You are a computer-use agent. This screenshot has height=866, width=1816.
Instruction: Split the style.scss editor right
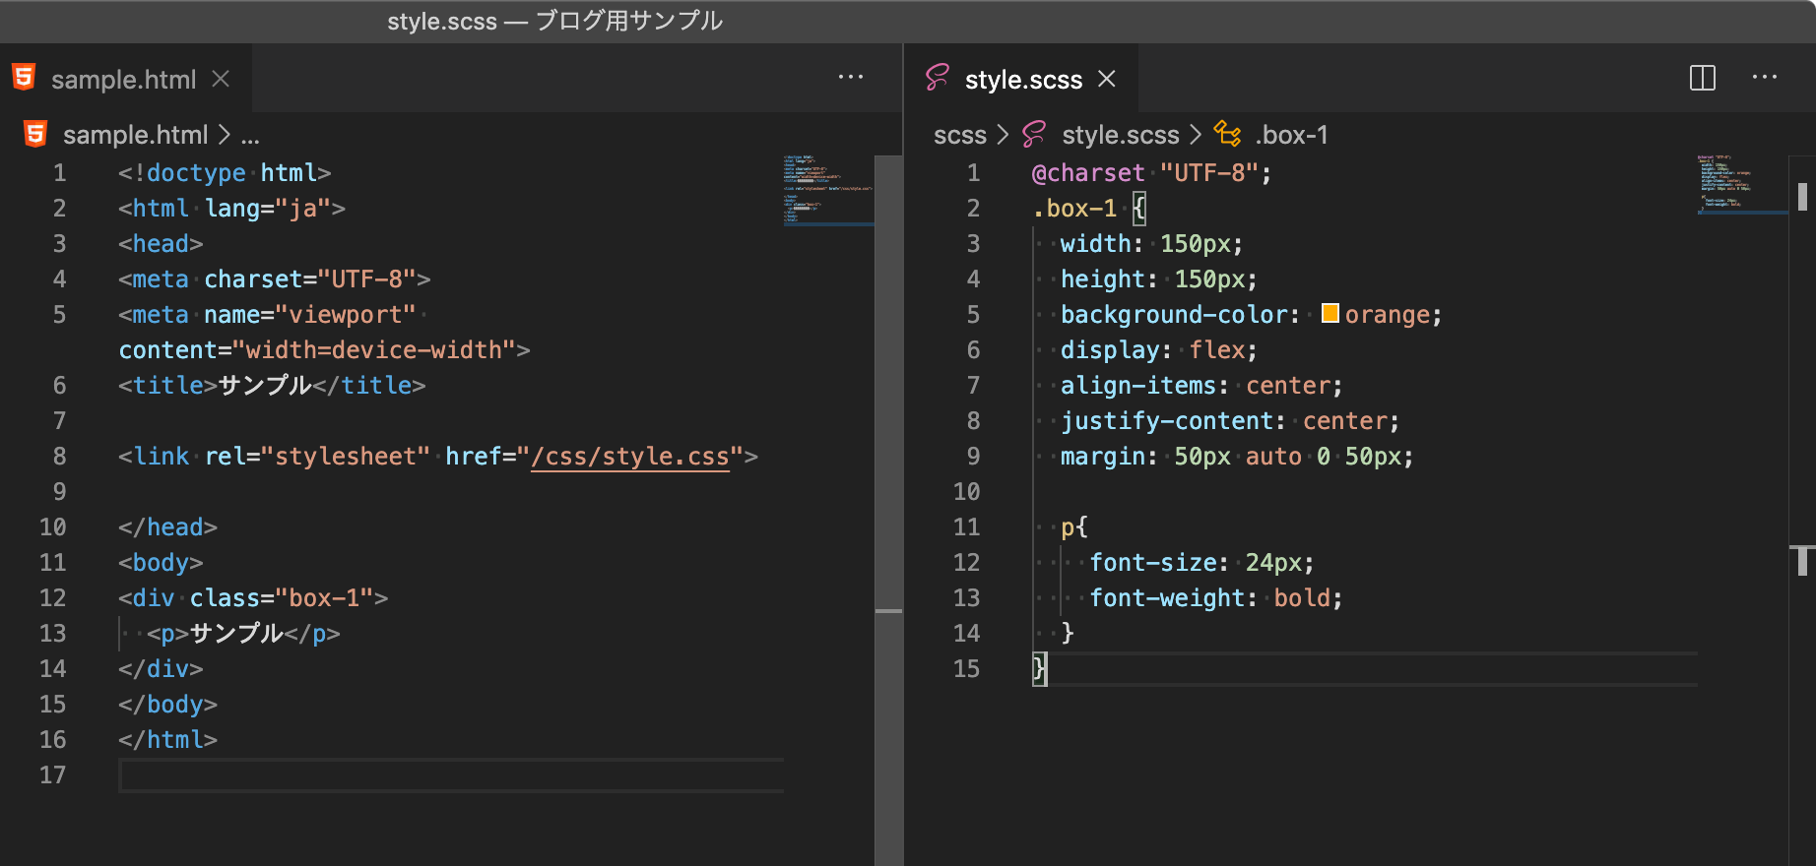pos(1703,78)
